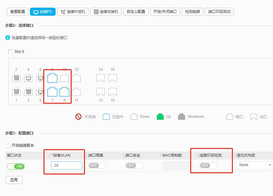Click the 缺省VLAN input field
273x196 pixels.
pyautogui.click(x=66, y=166)
